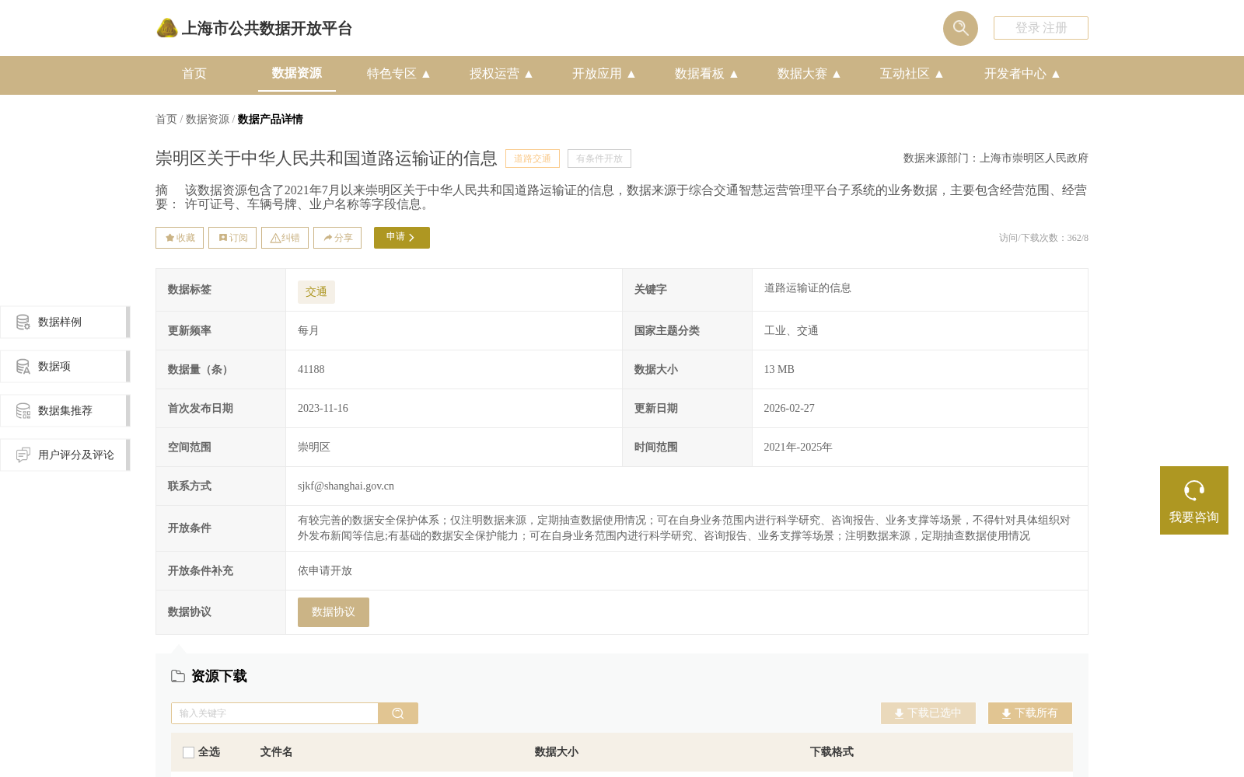Image resolution: width=1244 pixels, height=777 pixels.
Task: Jump to 用户评分及评论 in side panel
Action: point(65,455)
